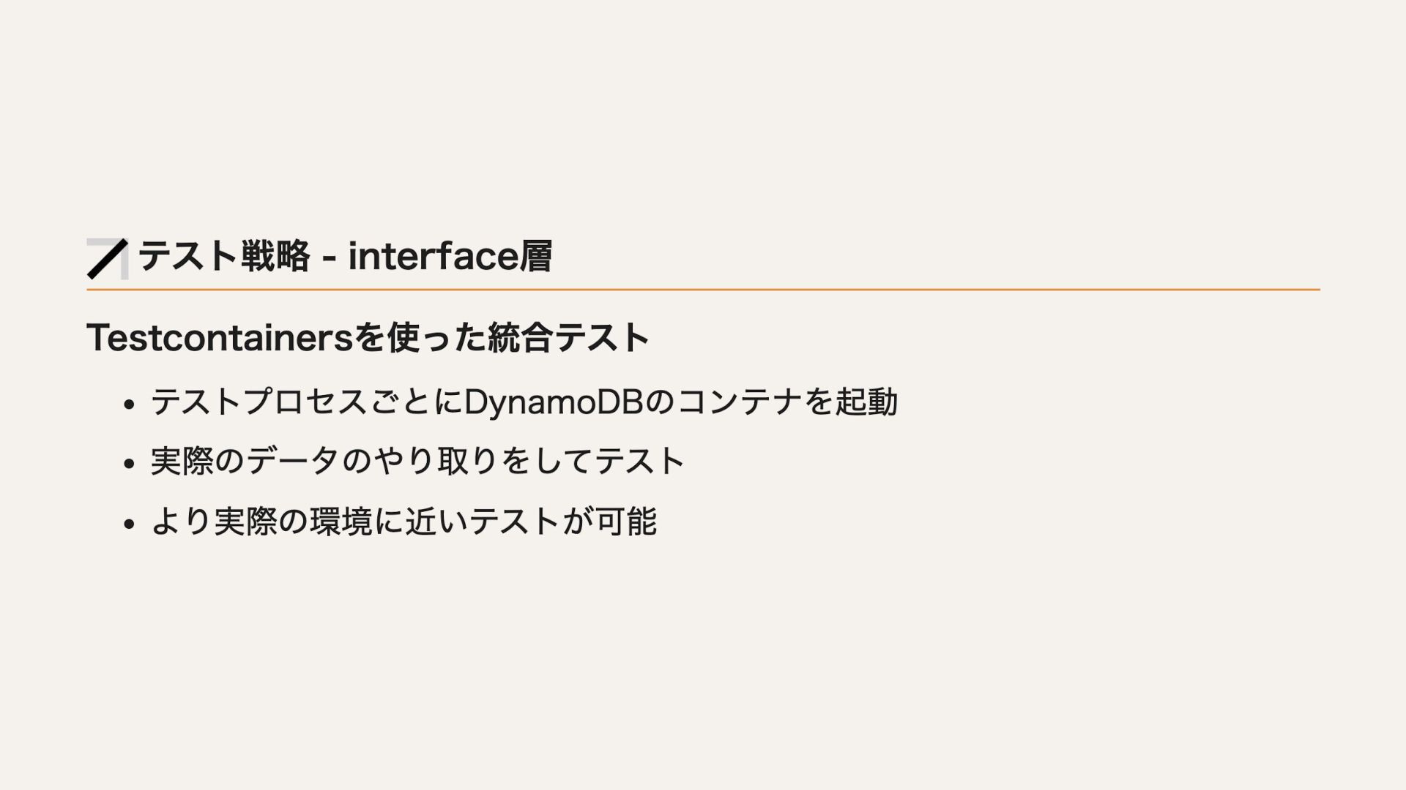
Task: Click the 層 character ending the title
Action: [x=535, y=257]
